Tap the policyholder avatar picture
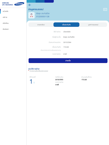 click(32, 15)
